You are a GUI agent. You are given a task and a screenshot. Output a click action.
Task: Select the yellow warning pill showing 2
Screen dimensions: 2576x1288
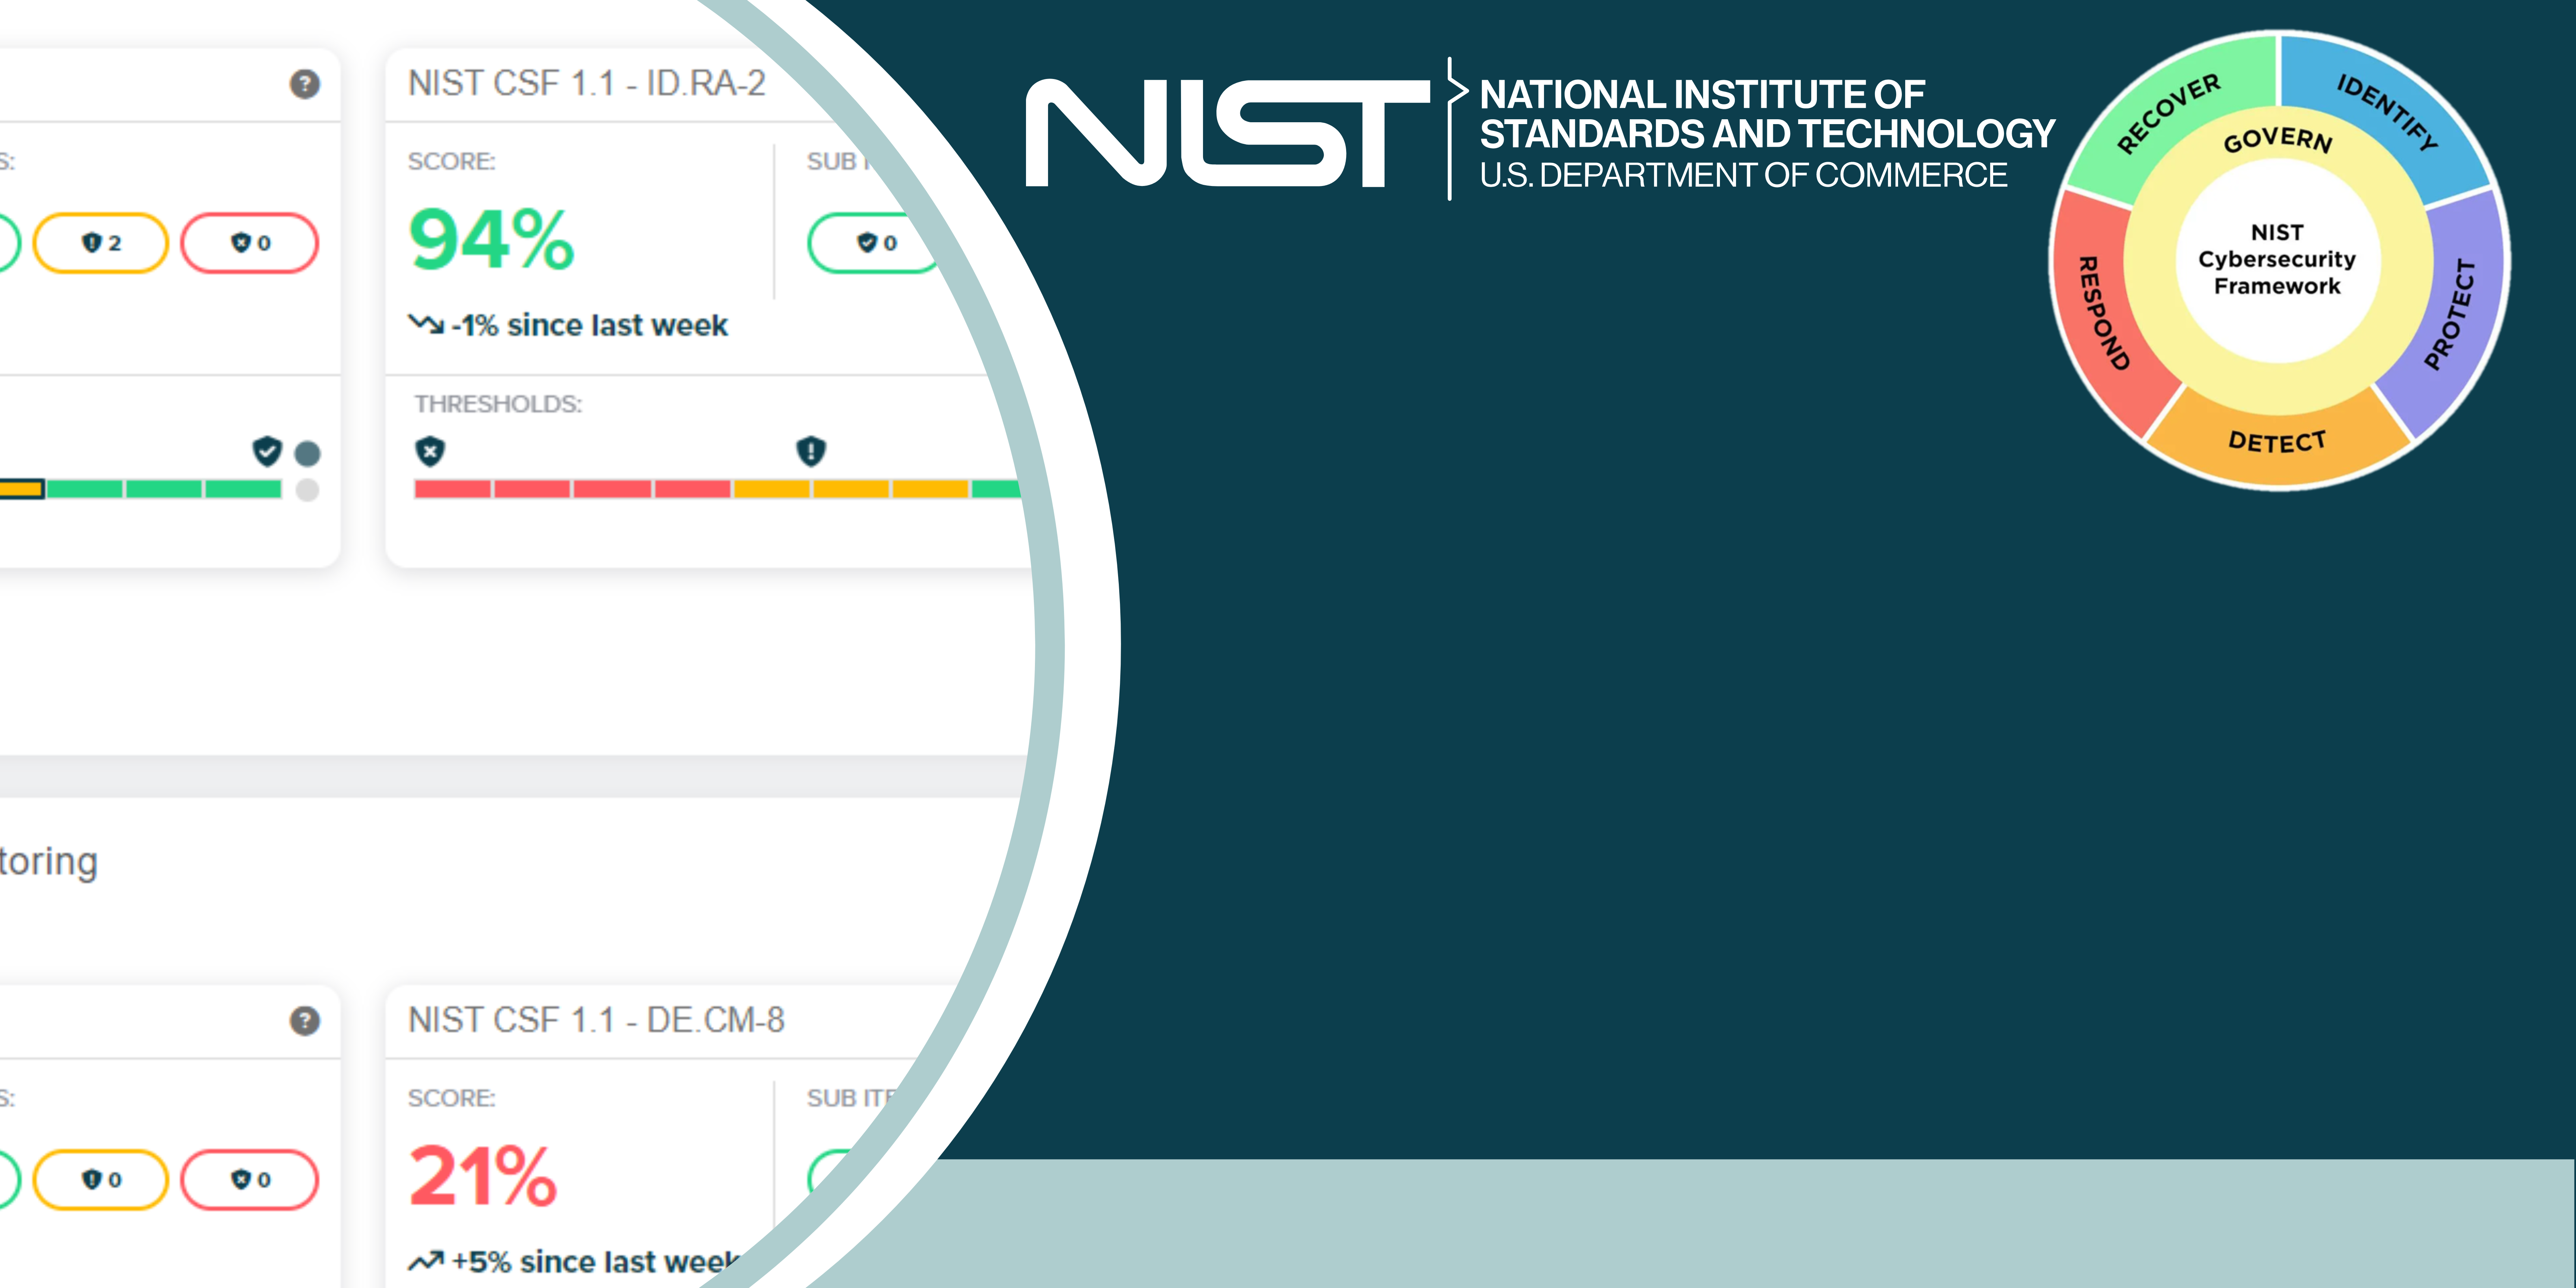[101, 243]
